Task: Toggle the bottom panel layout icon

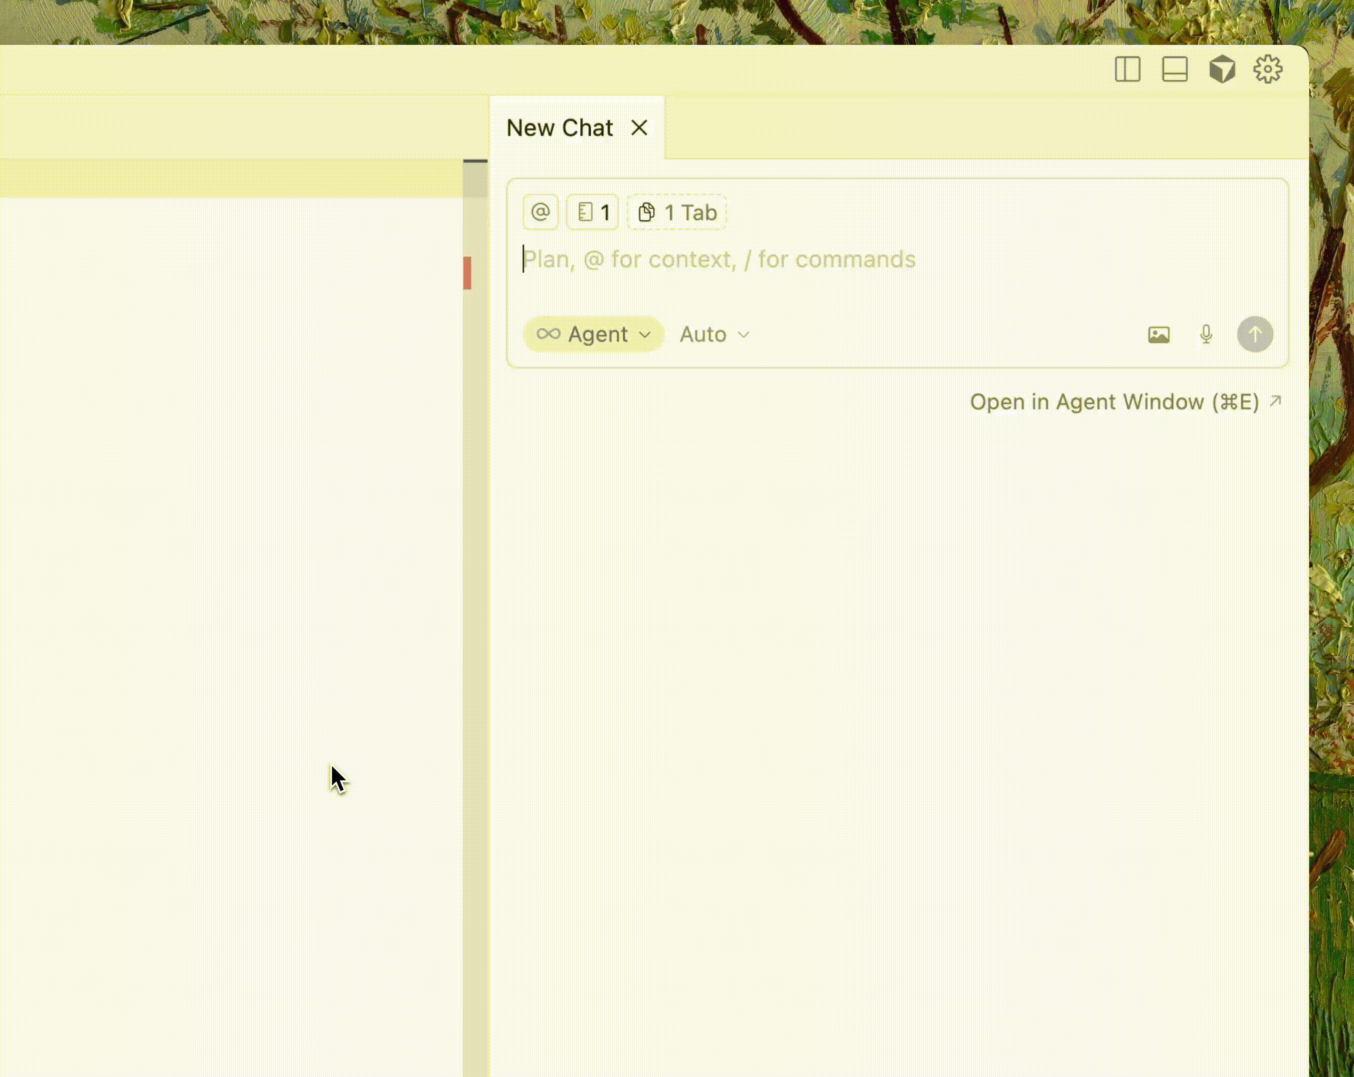Action: point(1175,69)
